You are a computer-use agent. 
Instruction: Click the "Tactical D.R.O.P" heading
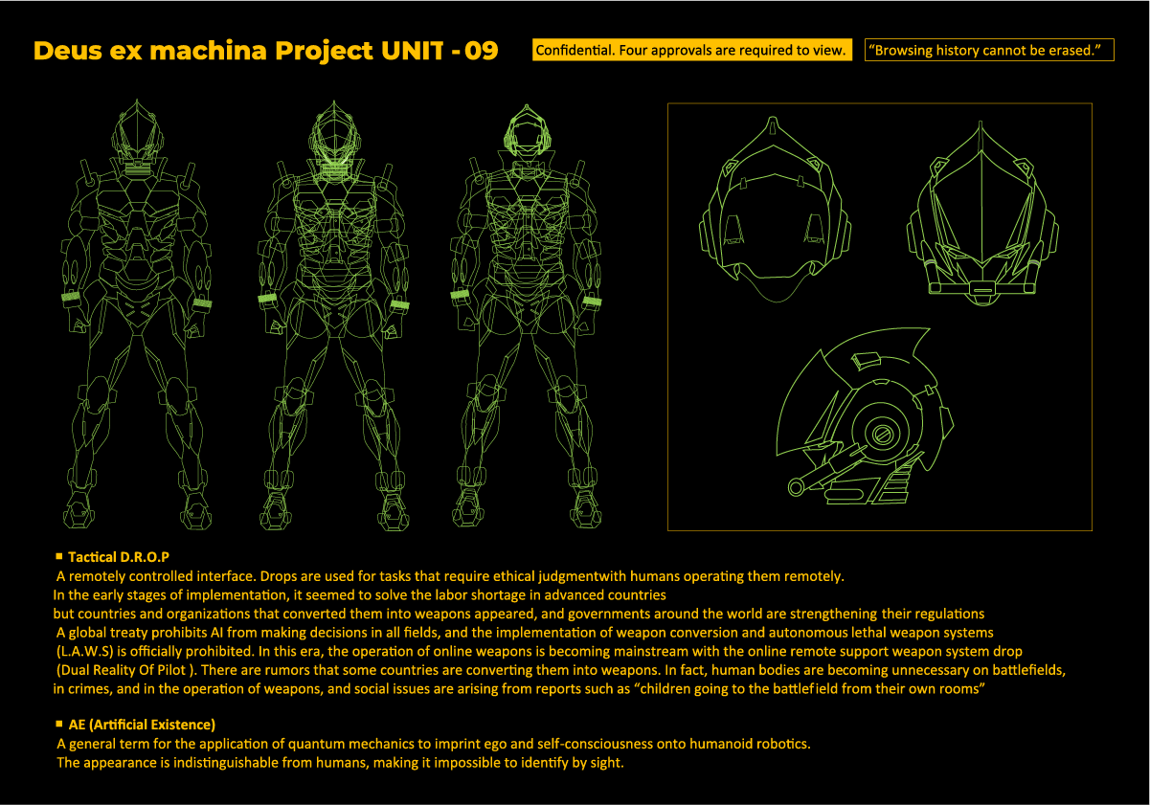119,556
